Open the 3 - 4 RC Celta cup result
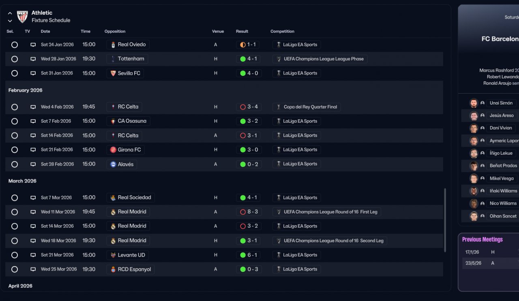This screenshot has width=519, height=301. [249, 107]
